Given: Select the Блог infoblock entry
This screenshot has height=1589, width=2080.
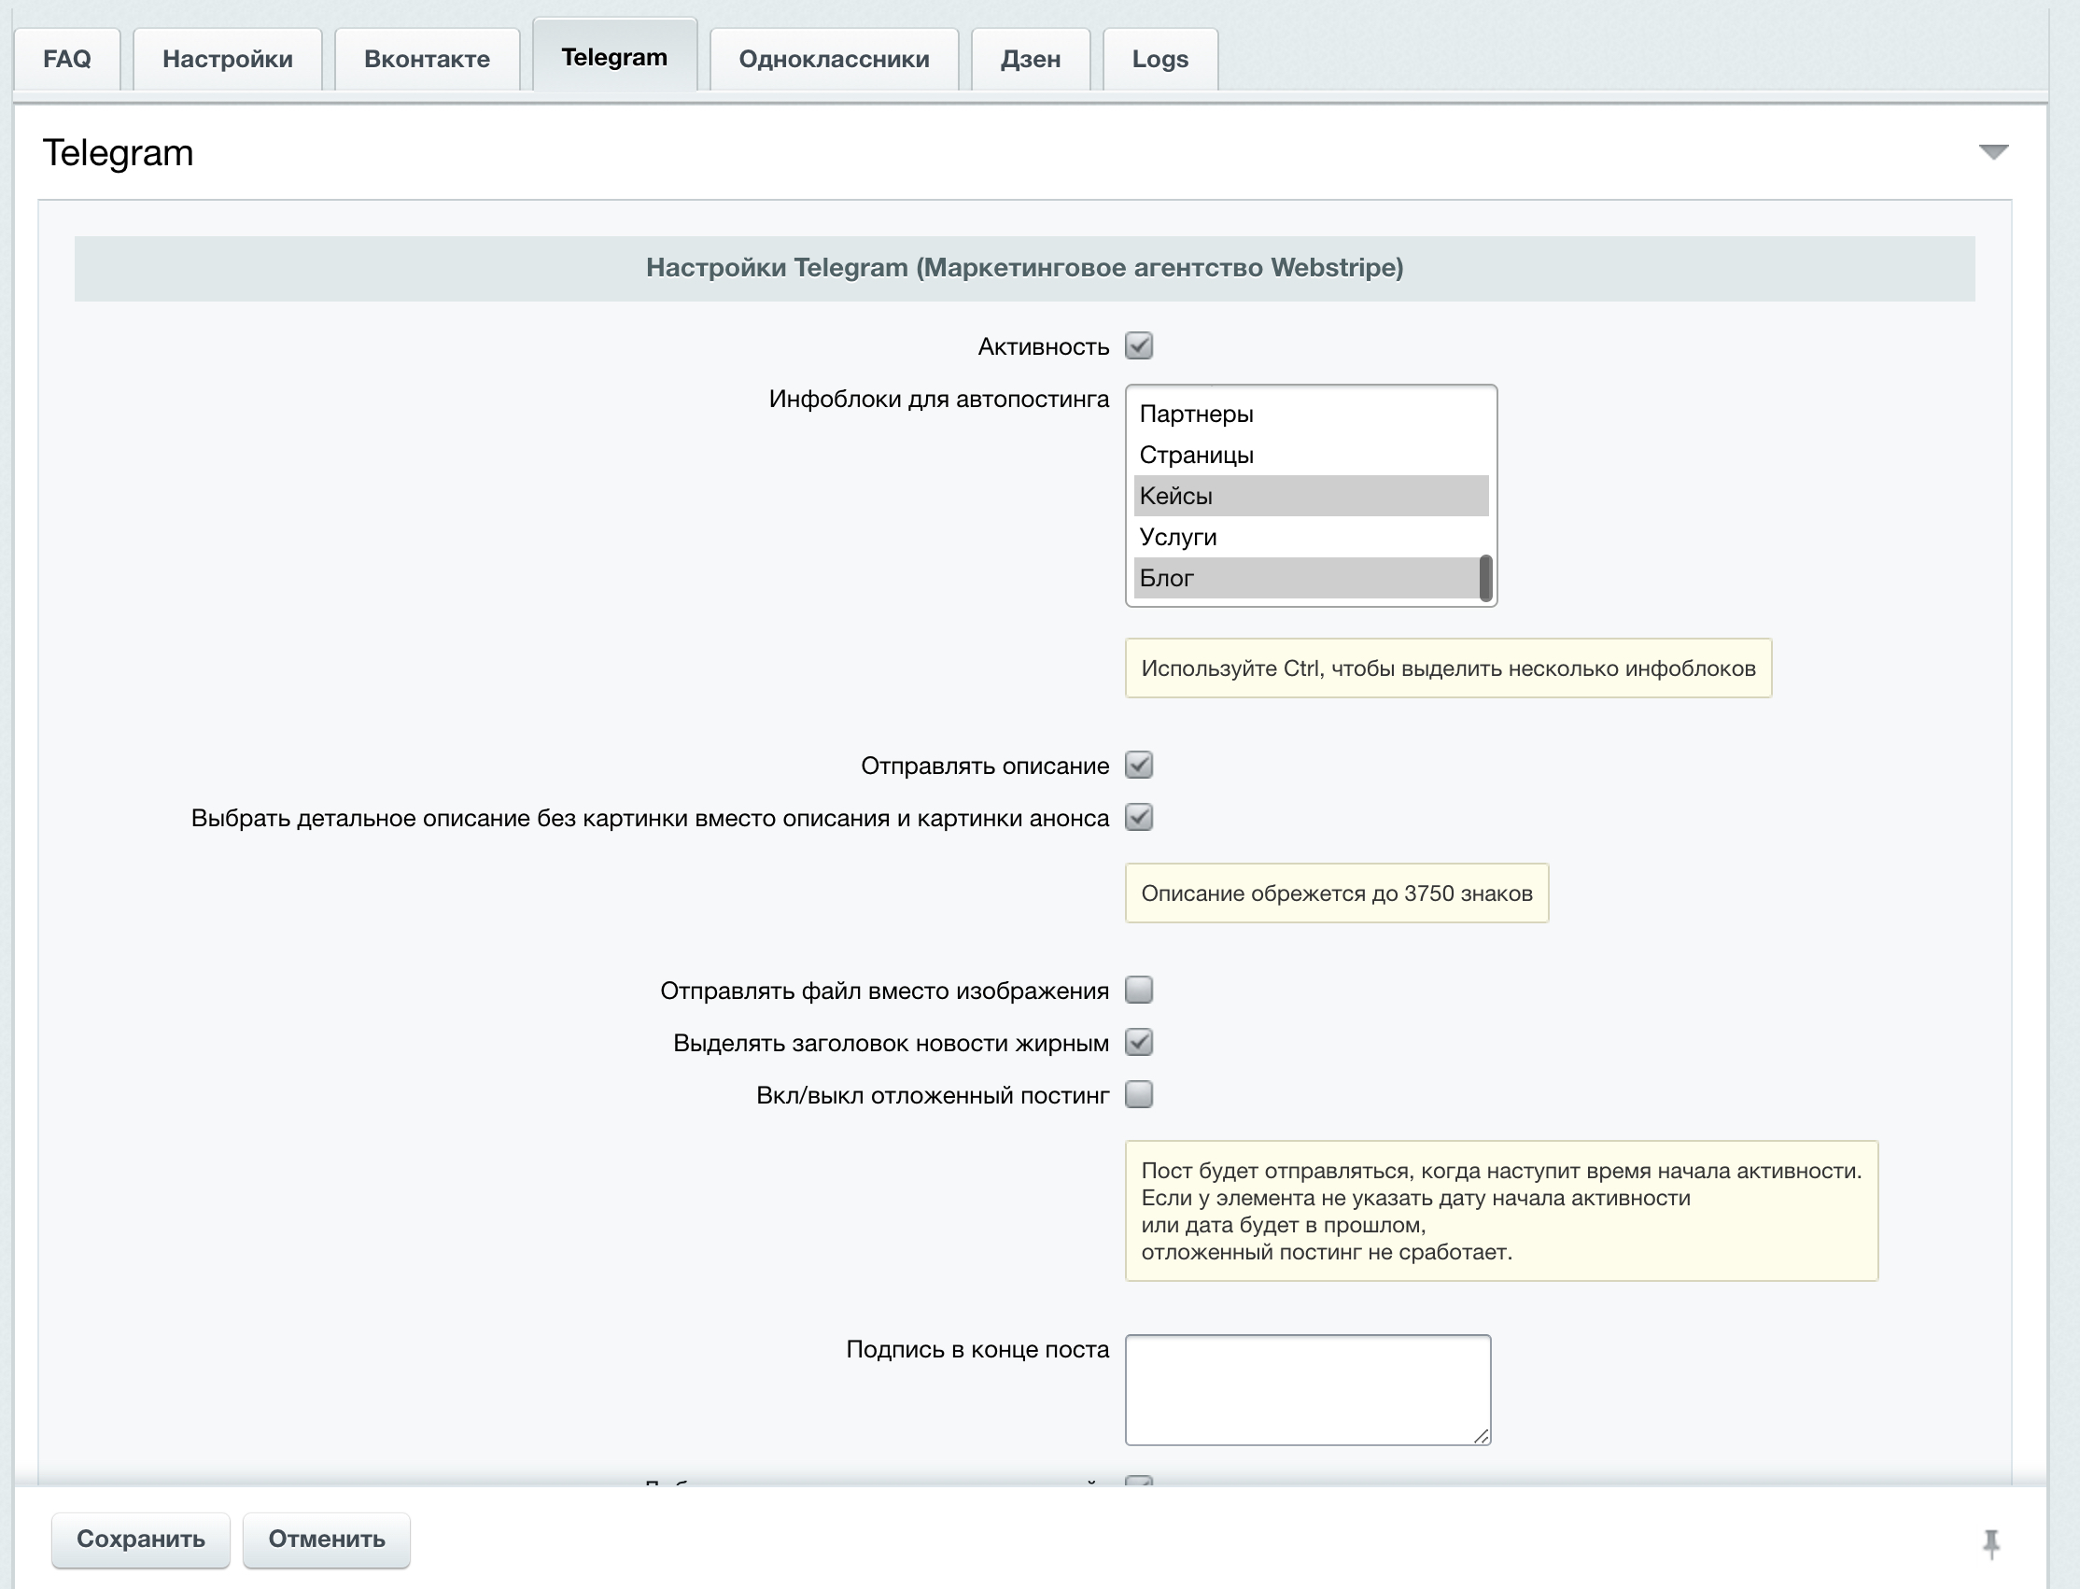Looking at the screenshot, I should 1167,578.
